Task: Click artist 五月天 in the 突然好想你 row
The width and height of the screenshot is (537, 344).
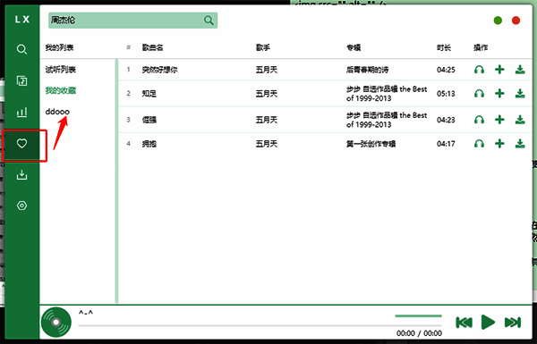Action: point(267,70)
